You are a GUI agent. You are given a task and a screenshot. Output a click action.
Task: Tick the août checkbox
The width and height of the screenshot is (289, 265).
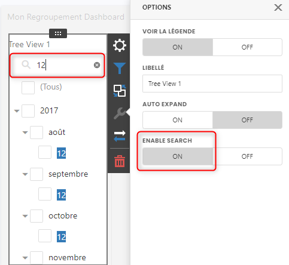[36, 132]
